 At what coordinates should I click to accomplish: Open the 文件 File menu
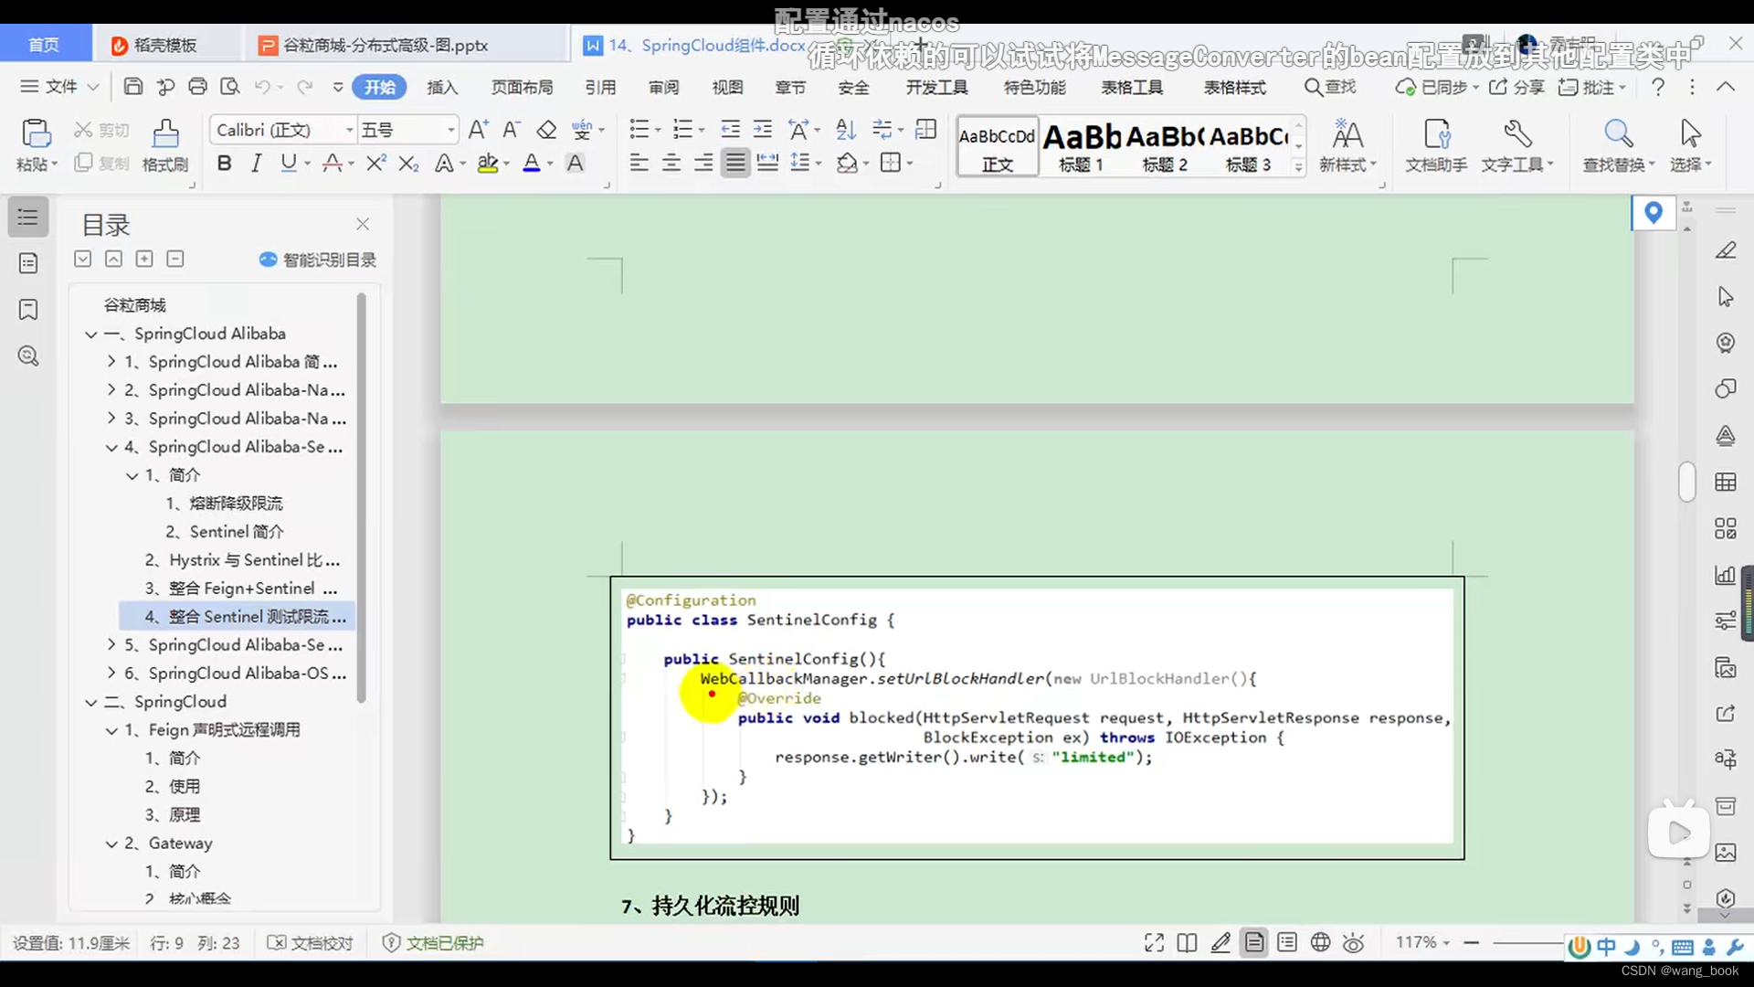[60, 87]
